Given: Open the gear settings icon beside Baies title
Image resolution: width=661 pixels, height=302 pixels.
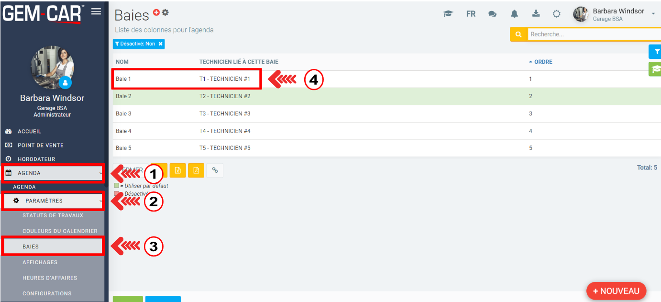Looking at the screenshot, I should tap(165, 12).
